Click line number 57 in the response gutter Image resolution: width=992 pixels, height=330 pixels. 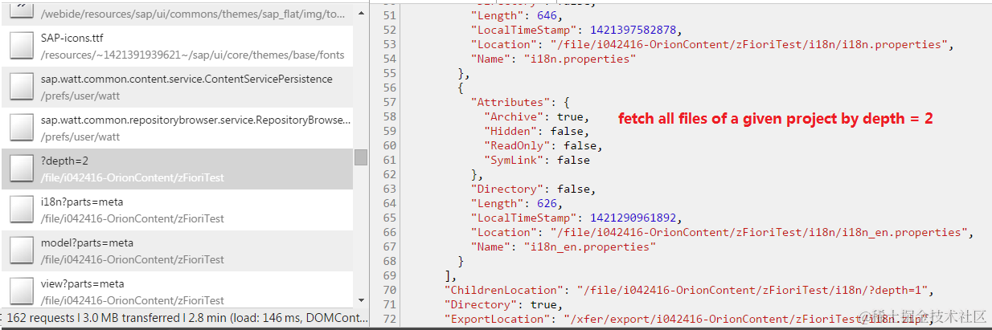(390, 102)
